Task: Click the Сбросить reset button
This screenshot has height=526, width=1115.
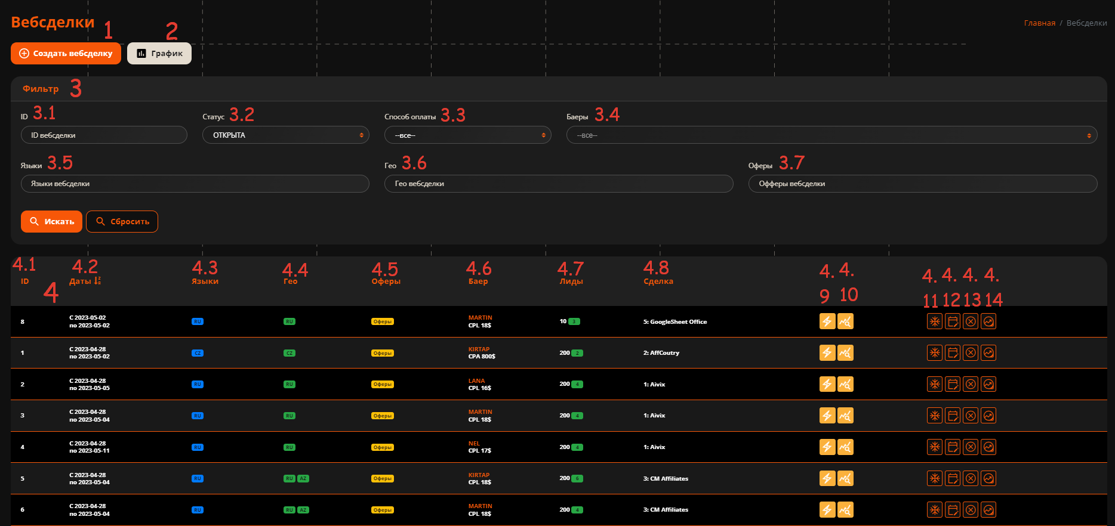Action: (x=122, y=221)
